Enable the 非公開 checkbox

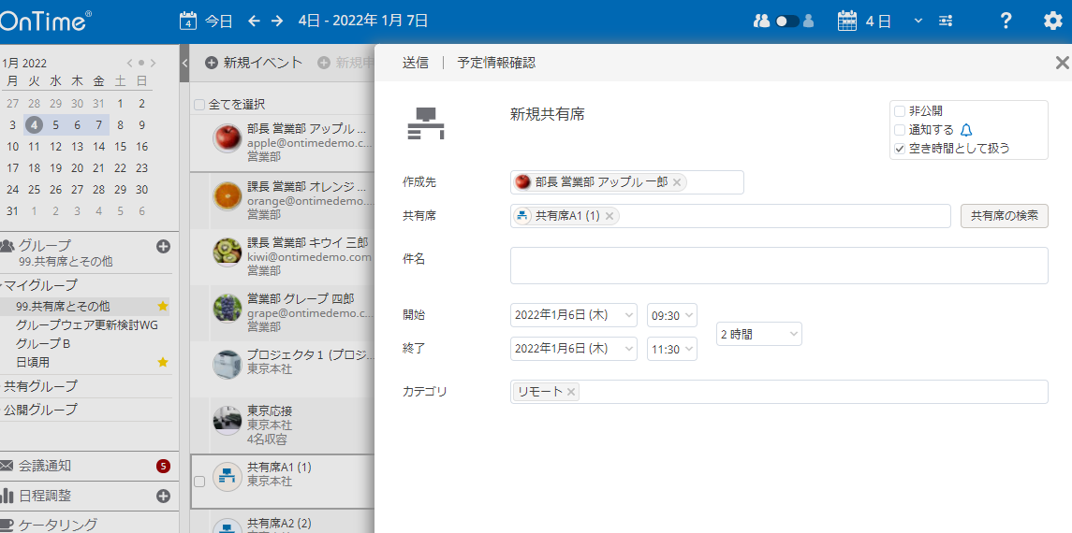pos(900,111)
